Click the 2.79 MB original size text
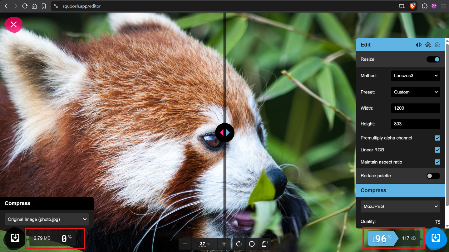The height and width of the screenshot is (252, 449). [42, 238]
